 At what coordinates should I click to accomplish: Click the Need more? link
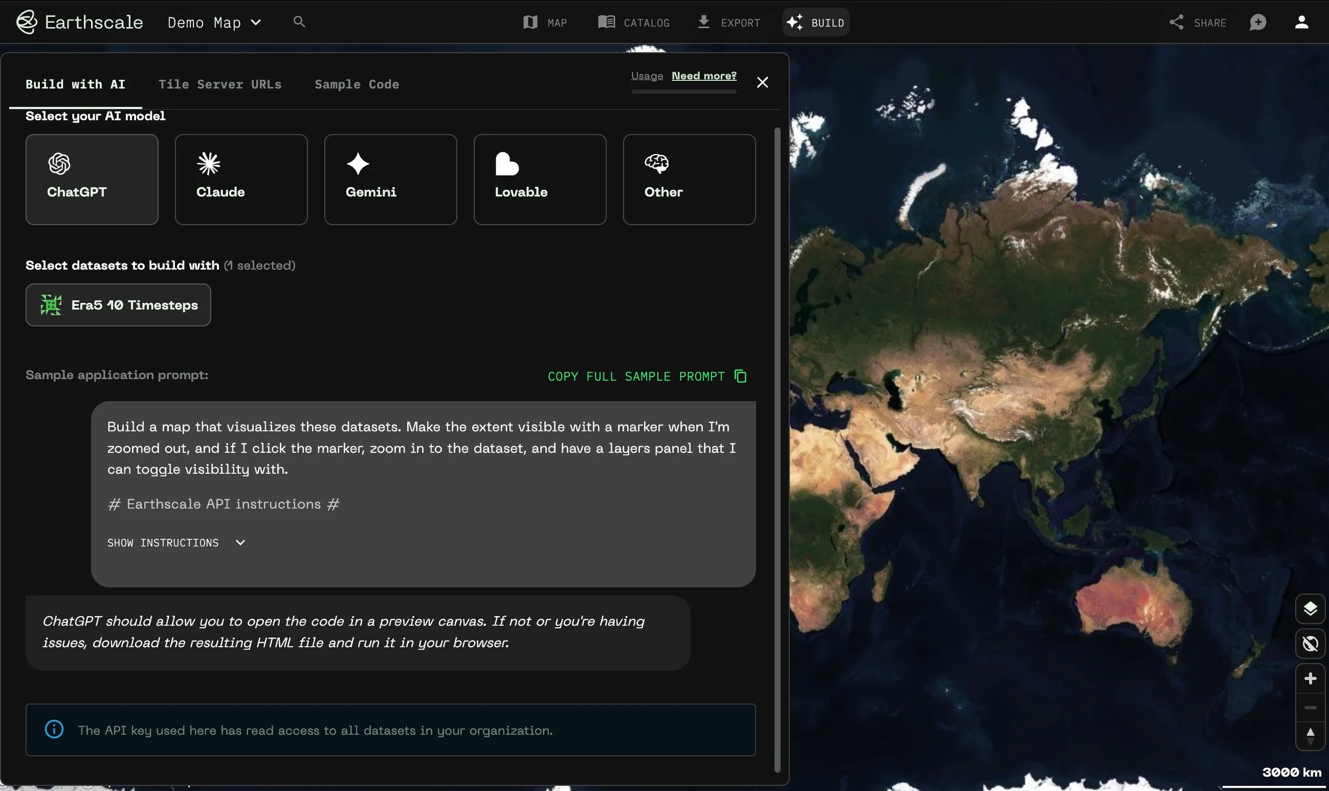click(704, 76)
